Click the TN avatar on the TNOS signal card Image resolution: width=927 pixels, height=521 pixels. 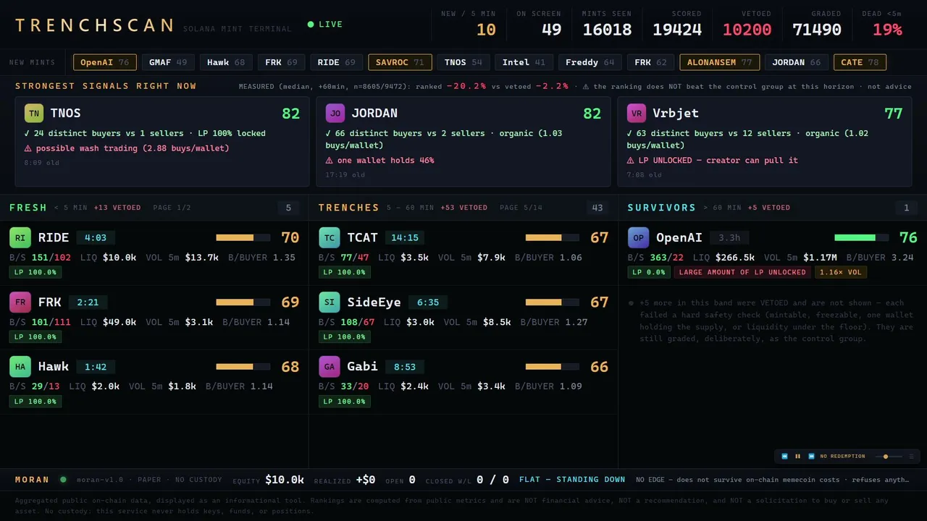(34, 114)
